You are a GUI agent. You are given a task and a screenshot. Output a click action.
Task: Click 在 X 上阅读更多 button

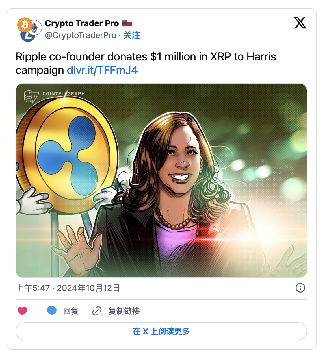point(161,331)
